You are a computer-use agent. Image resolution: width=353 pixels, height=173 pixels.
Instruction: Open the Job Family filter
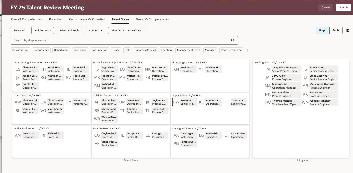(80, 50)
